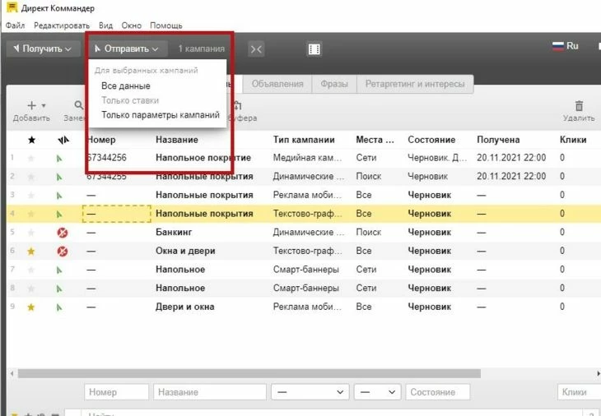Click green status icon in row 8

coord(59,289)
